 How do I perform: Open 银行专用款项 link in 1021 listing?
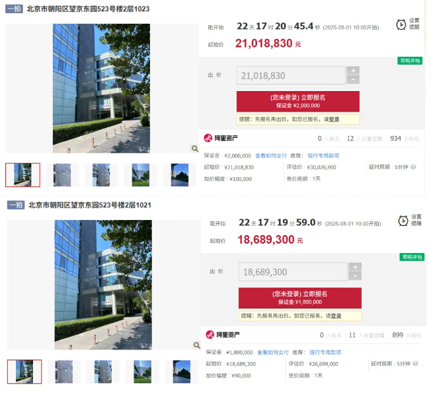click(325, 352)
